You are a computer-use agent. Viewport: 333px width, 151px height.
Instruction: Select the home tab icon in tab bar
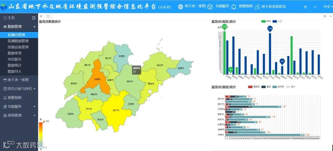pyautogui.click(x=48, y=16)
